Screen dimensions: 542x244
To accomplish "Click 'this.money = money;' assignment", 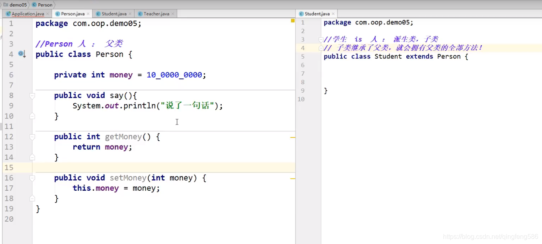I will [x=117, y=188].
